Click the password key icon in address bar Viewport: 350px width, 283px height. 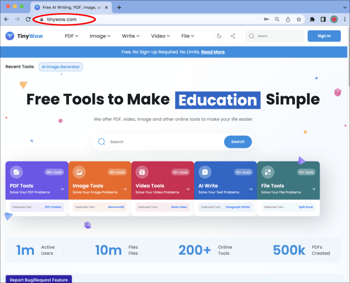point(266,19)
